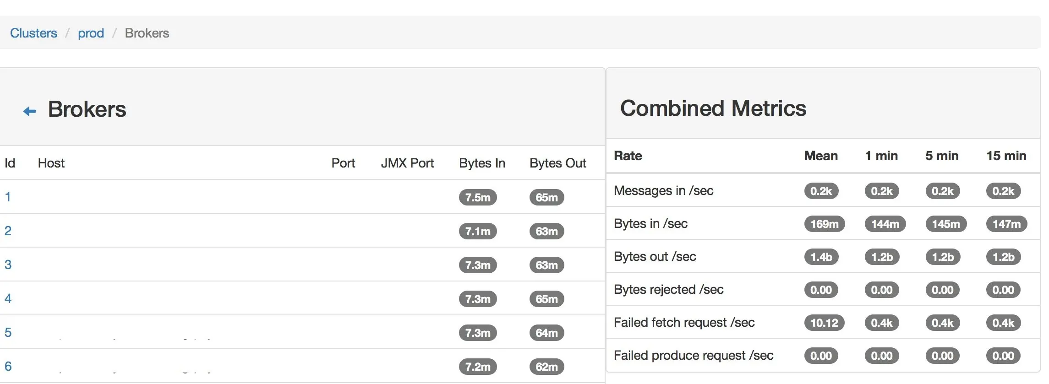Viewport: 1049px width, 384px height.
Task: Click the Bytes Out column header
Action: click(x=557, y=163)
